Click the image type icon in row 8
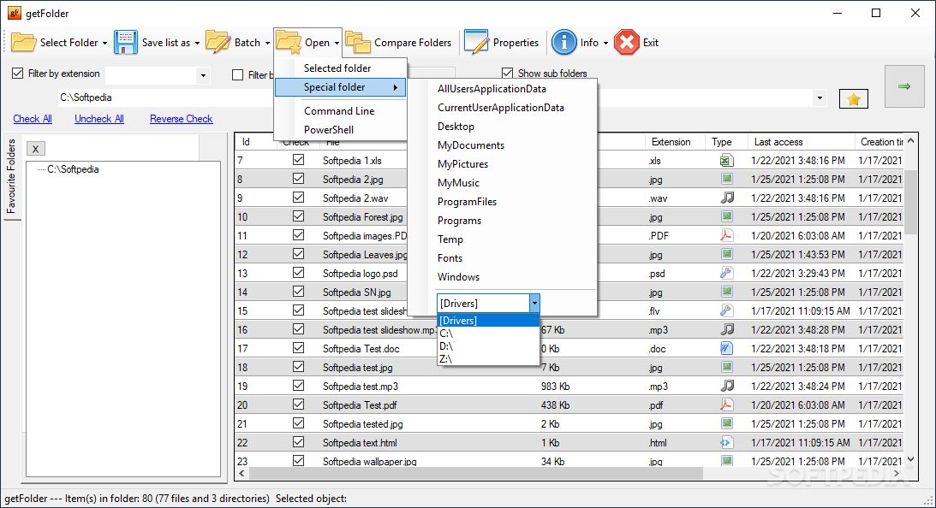Screen dimensions: 936x508 coord(726,179)
